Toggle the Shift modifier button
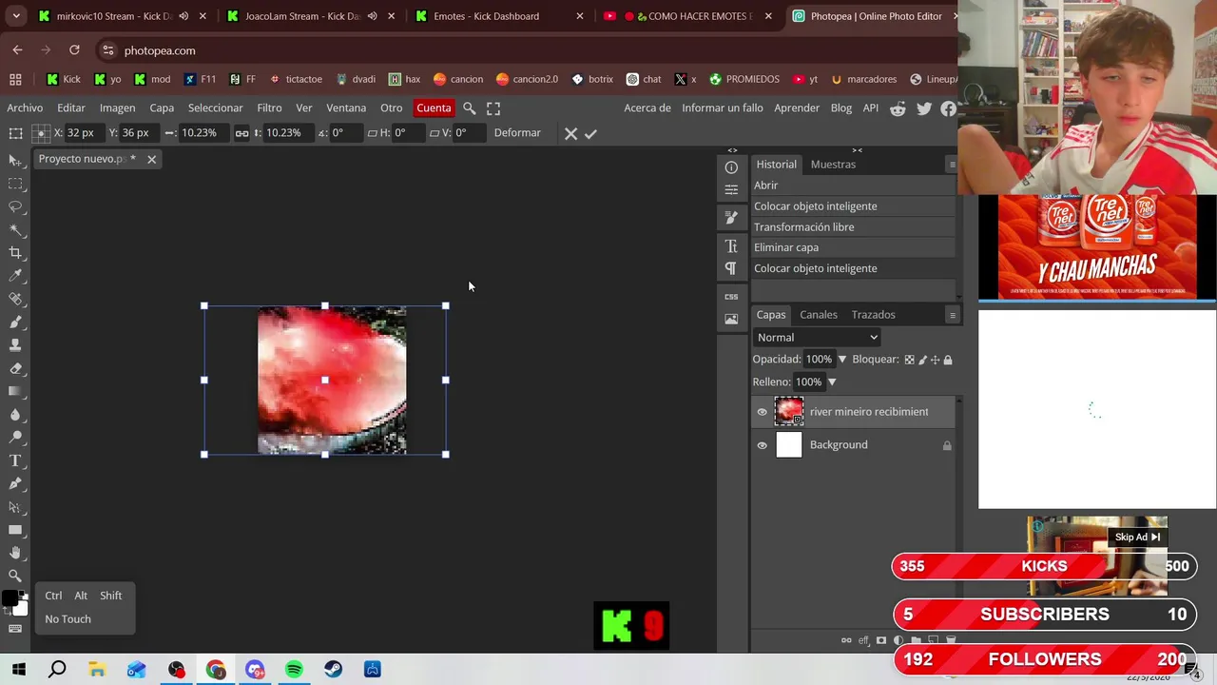Screen dimensions: 1217x685 click(x=111, y=596)
